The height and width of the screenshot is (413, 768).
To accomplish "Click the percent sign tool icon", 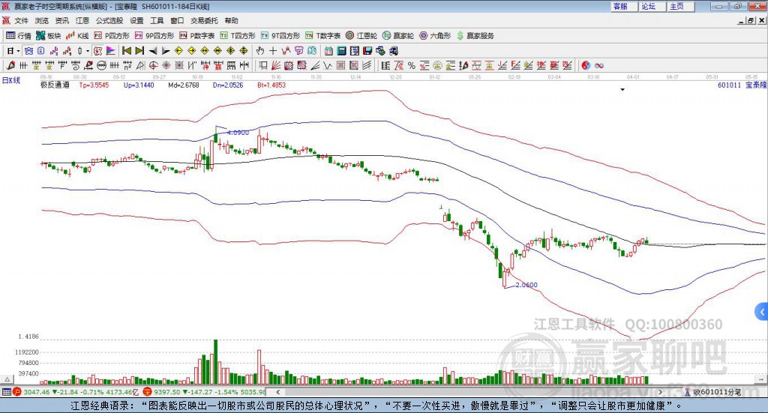I will pyautogui.click(x=412, y=65).
